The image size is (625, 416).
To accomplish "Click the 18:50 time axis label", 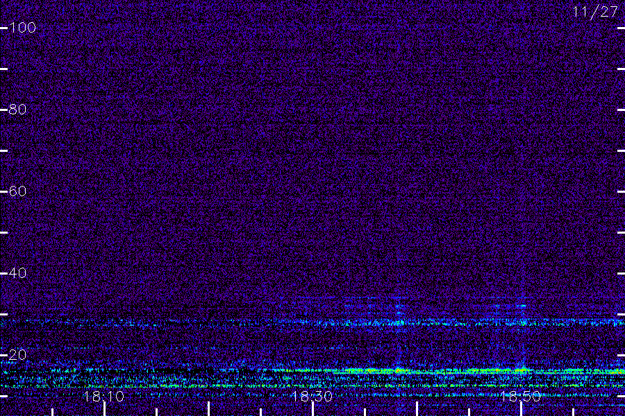I will (x=521, y=397).
